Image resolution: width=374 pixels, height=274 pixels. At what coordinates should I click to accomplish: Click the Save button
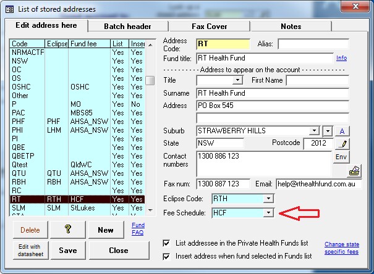68,251
